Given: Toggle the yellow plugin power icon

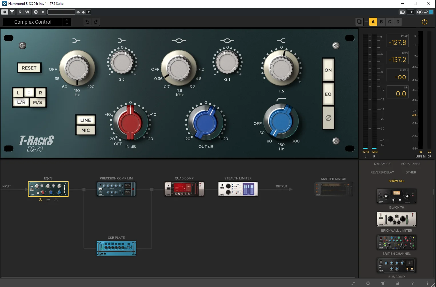Looking at the screenshot, I should [425, 22].
